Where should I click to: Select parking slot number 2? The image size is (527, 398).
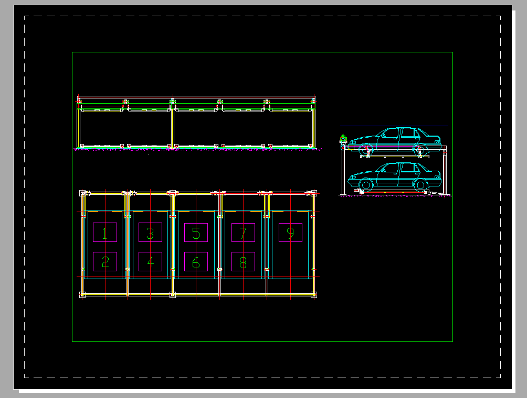(105, 261)
